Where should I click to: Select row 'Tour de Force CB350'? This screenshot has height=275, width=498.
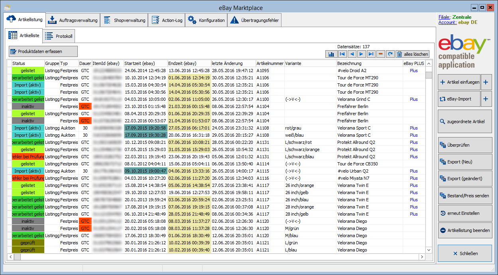(216, 164)
